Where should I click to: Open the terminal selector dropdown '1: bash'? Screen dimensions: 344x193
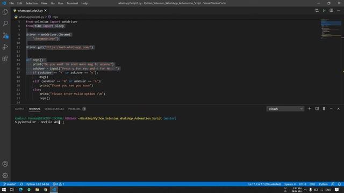point(285,109)
